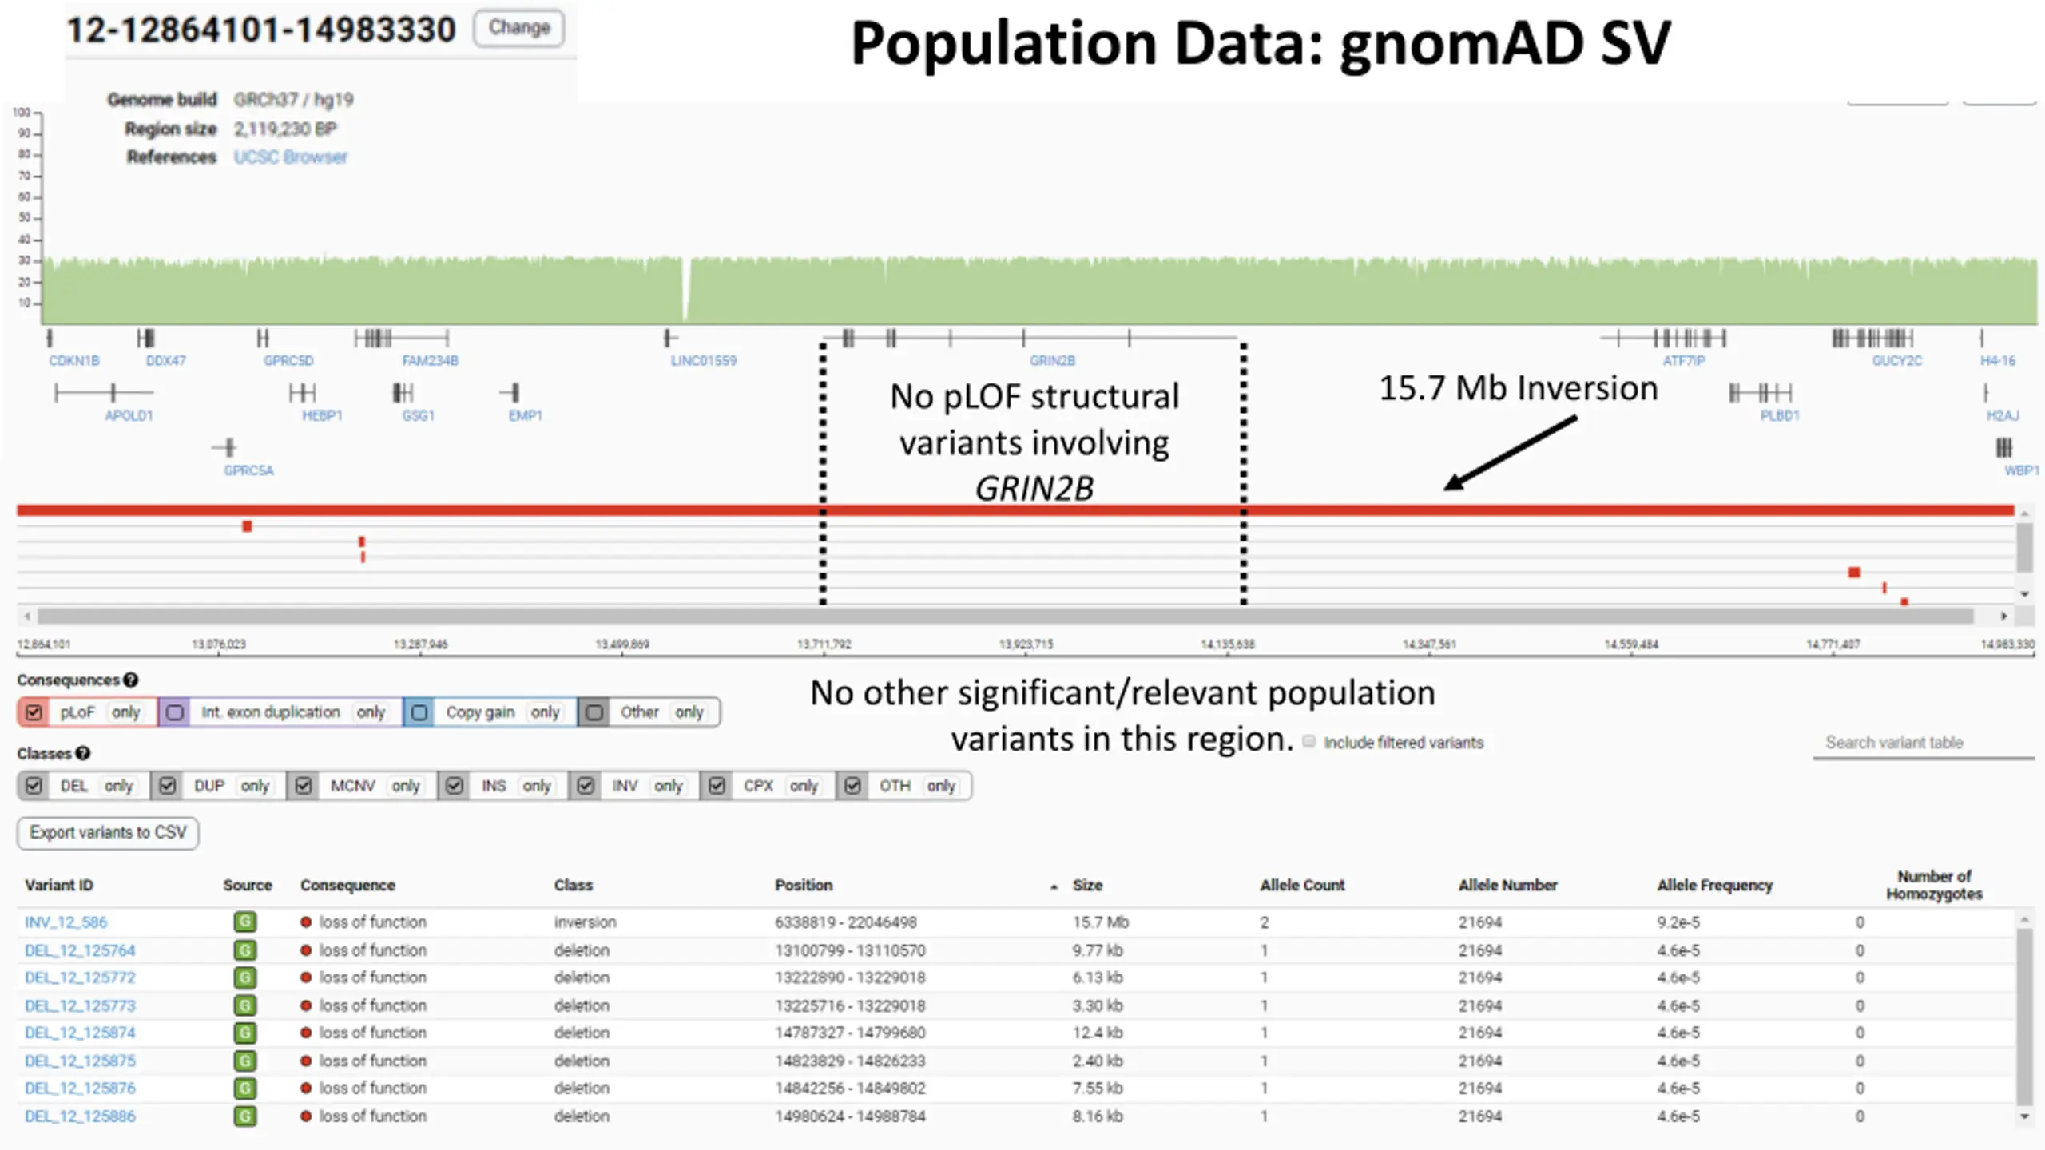Image resolution: width=2045 pixels, height=1150 pixels.
Task: Show only Other consequences
Action: [x=689, y=712]
